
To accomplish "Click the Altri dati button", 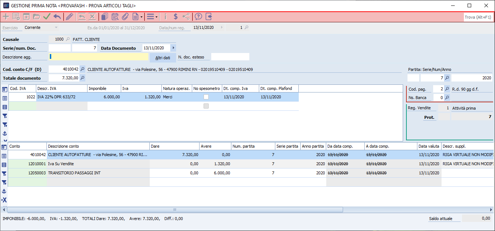I will point(163,58).
